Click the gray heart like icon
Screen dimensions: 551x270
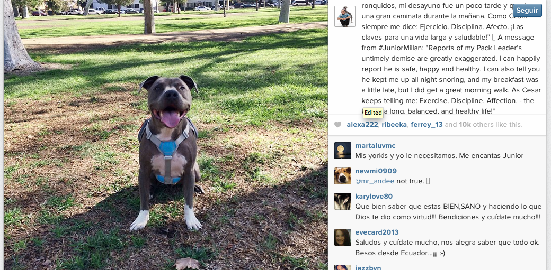(x=337, y=125)
